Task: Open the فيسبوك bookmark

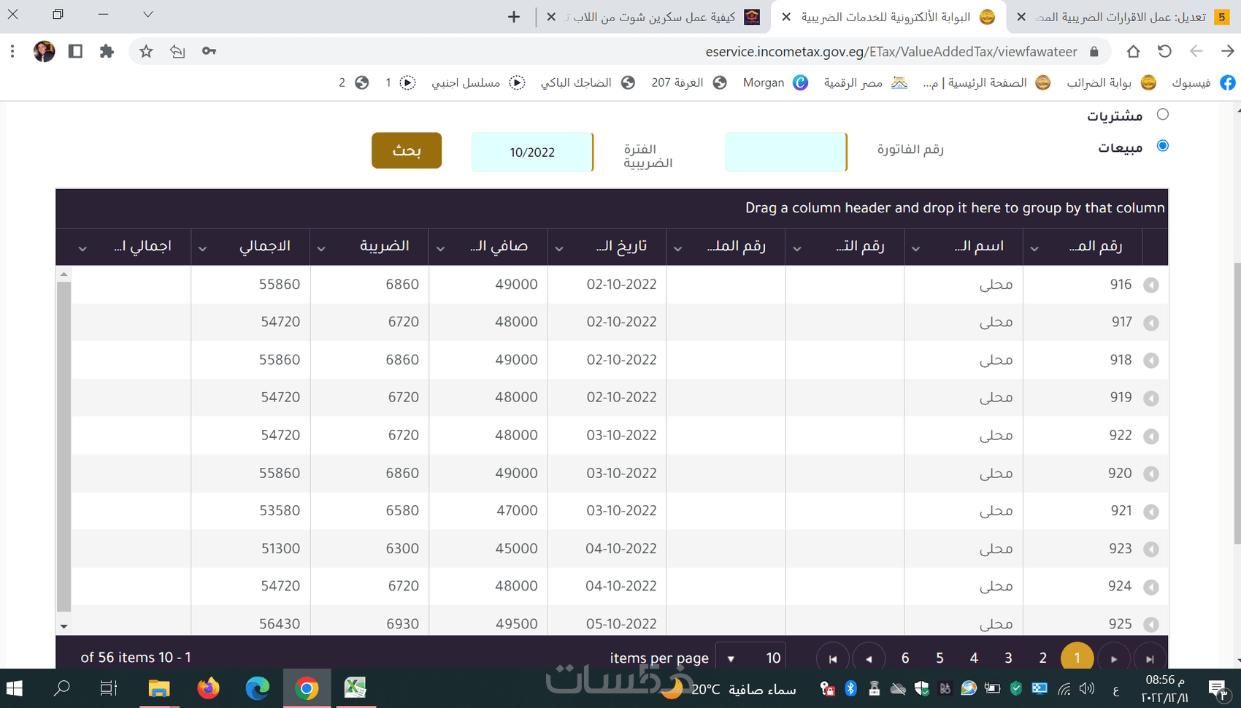Action: point(1203,82)
